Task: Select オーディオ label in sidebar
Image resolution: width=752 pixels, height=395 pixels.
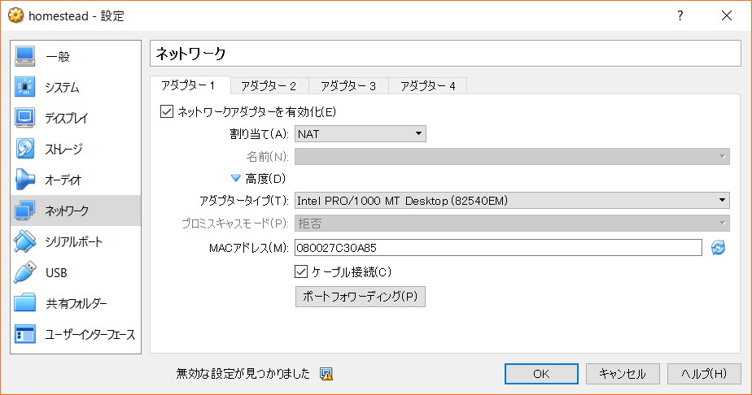Action: coord(63,180)
